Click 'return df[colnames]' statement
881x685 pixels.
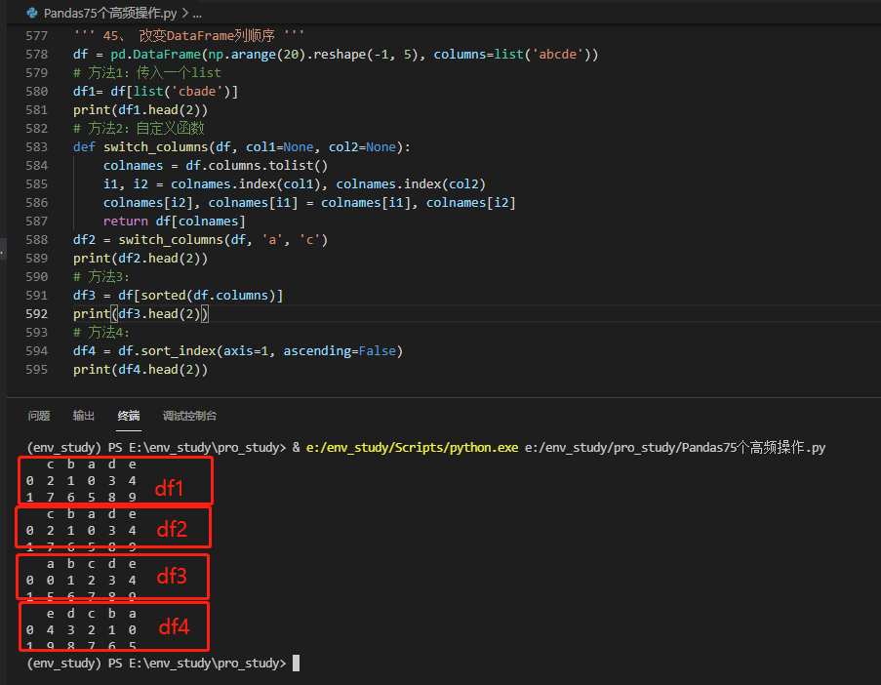[175, 221]
